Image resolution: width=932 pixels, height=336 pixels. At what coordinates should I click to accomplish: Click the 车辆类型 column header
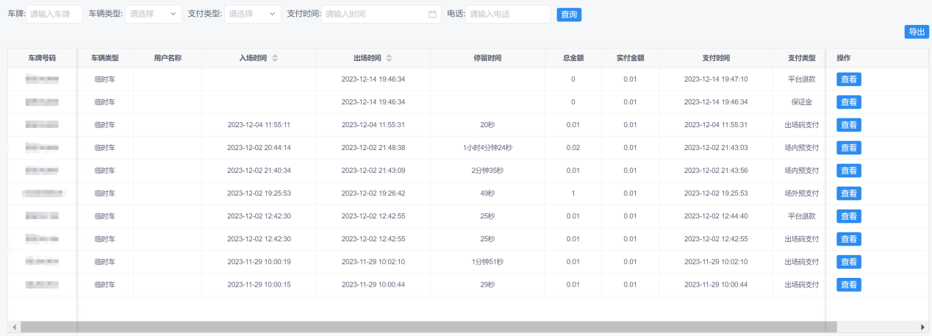[105, 58]
